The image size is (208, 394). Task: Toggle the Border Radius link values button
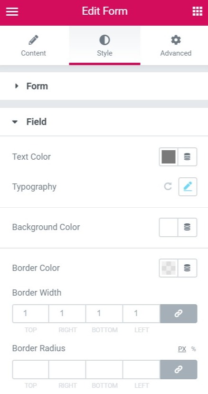179,369
